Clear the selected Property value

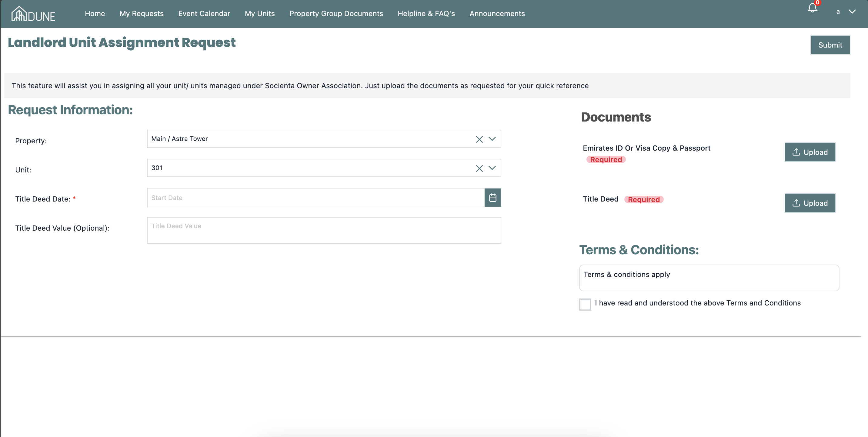(479, 139)
